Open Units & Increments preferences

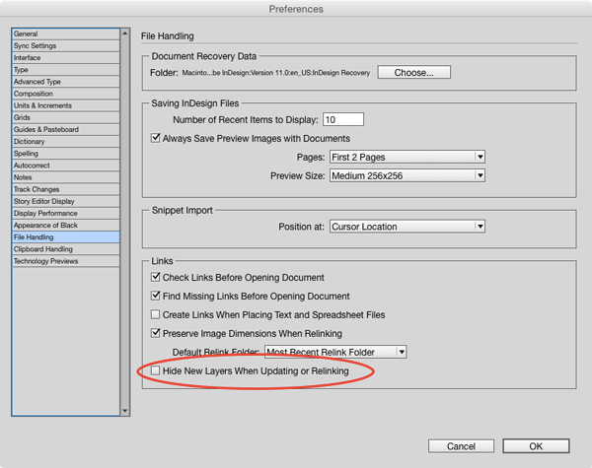(x=66, y=105)
